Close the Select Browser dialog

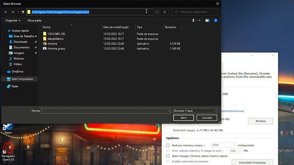point(217,4)
